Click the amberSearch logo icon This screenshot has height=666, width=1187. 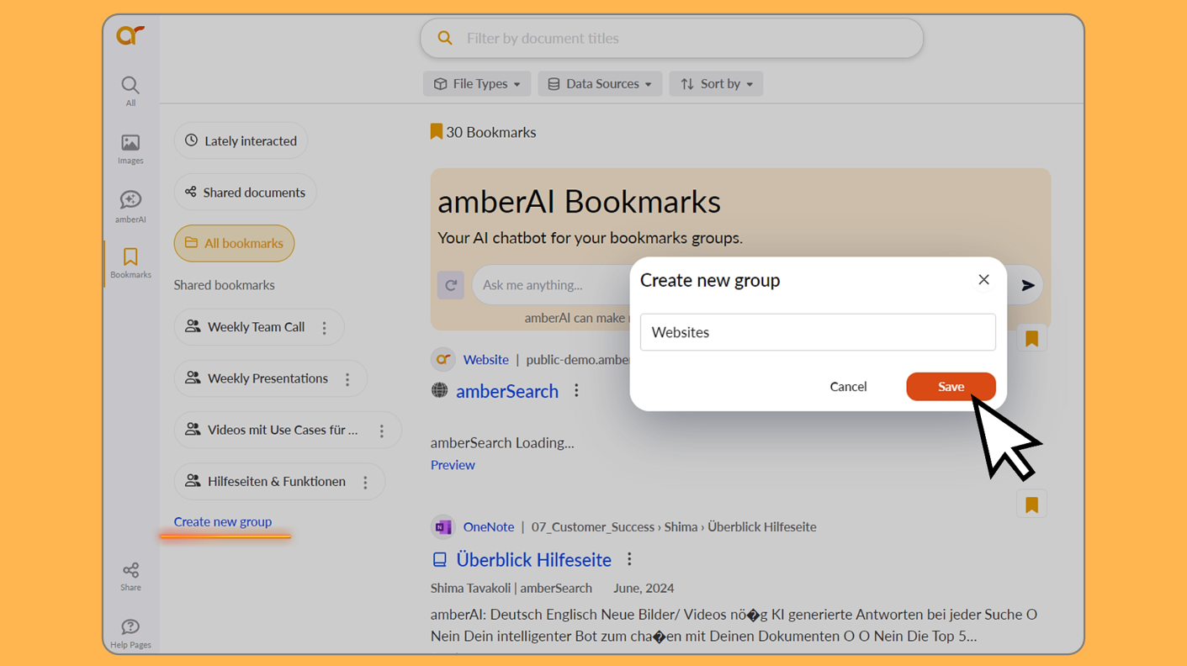[x=130, y=34]
